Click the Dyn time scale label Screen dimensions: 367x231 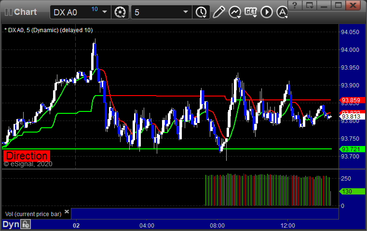[11, 224]
